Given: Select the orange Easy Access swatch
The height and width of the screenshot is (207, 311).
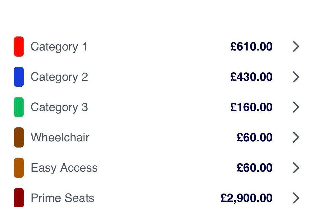Looking at the screenshot, I should point(19,168).
